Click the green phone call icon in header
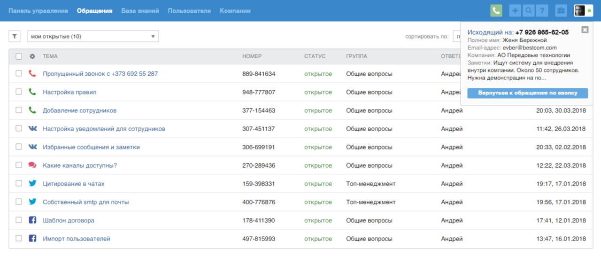Viewport: 601px width, 257px height. pyautogui.click(x=496, y=11)
